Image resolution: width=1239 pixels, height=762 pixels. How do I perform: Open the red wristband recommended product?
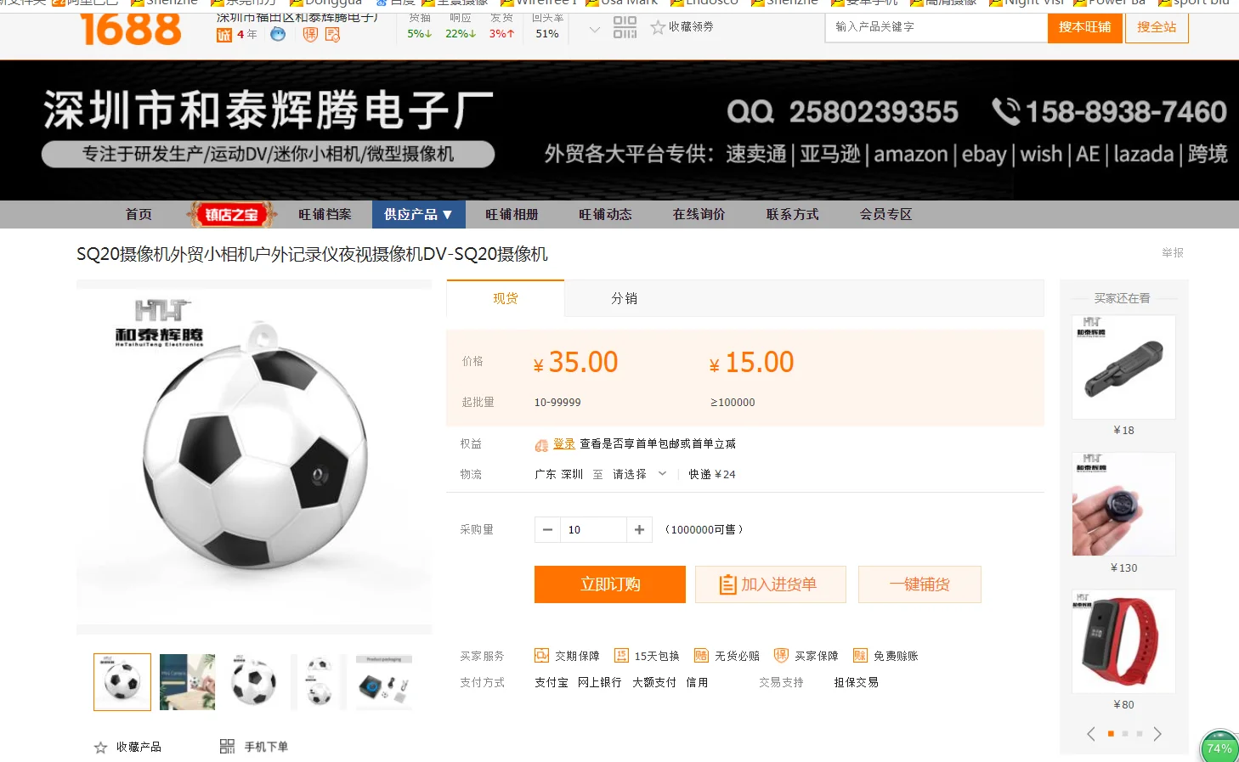pos(1123,641)
